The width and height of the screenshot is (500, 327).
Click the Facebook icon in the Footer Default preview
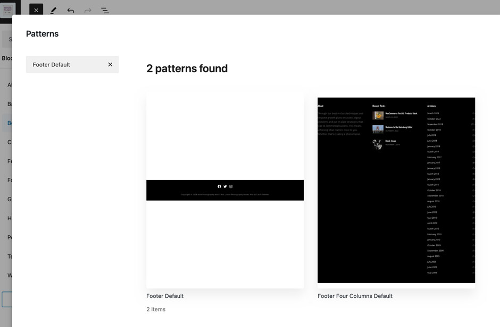click(219, 186)
